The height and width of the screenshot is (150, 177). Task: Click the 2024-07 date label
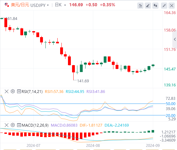point(34,146)
